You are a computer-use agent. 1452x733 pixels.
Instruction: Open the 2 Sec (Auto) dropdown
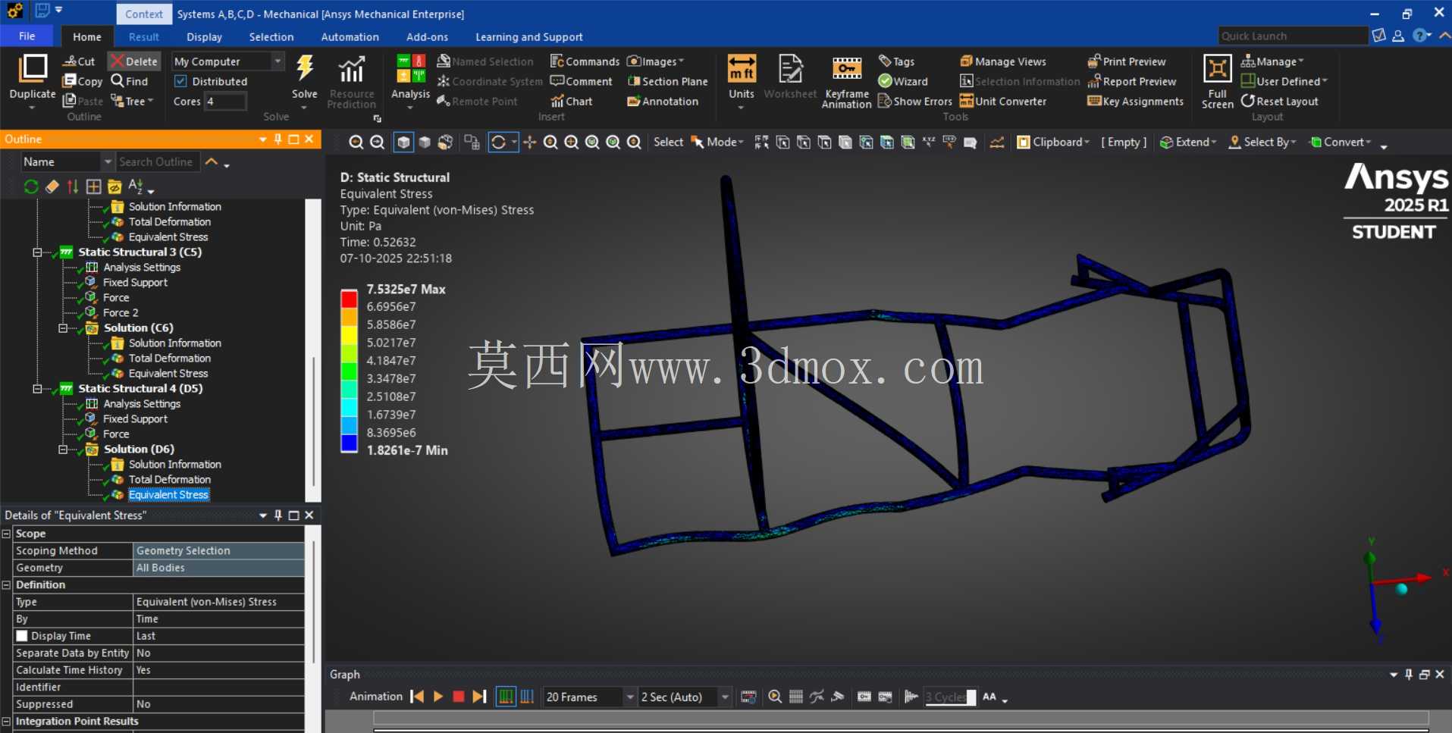(725, 697)
